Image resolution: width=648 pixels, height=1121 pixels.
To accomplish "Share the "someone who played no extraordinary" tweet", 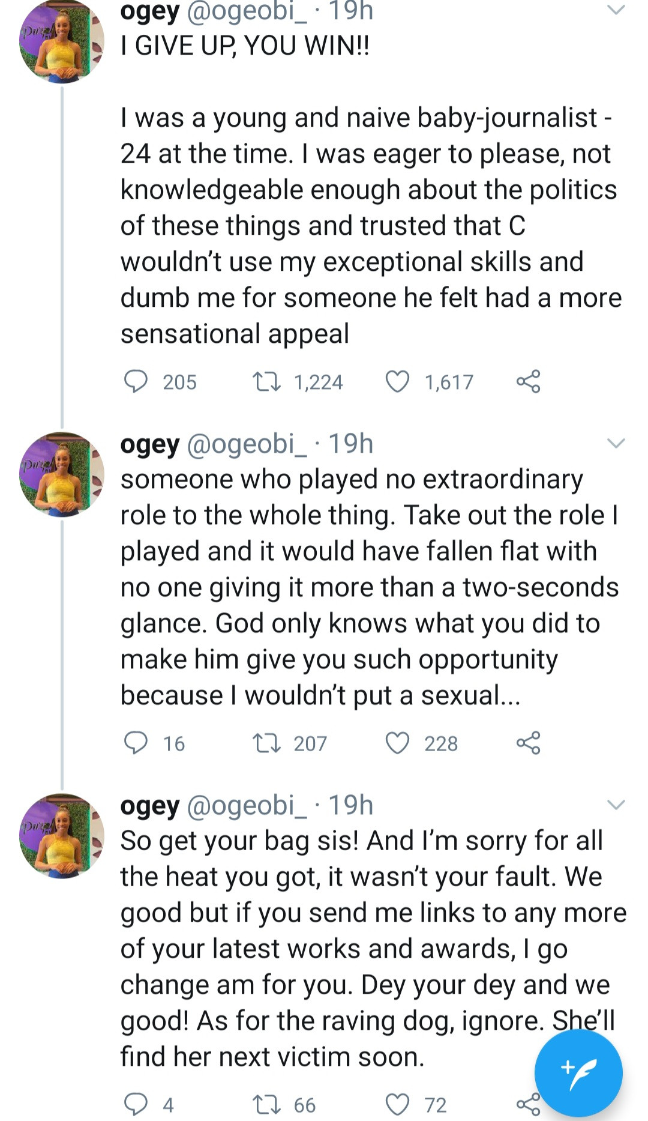I will pos(528,743).
